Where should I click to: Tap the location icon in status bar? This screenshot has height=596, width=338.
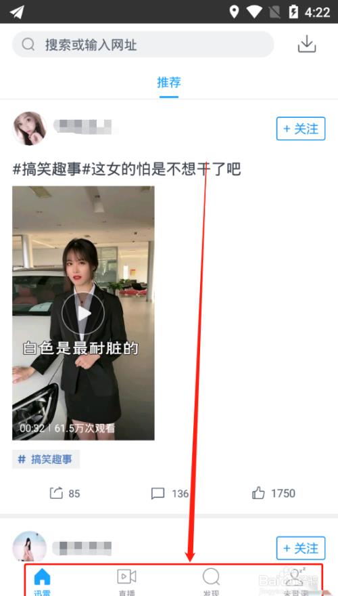pyautogui.click(x=234, y=12)
